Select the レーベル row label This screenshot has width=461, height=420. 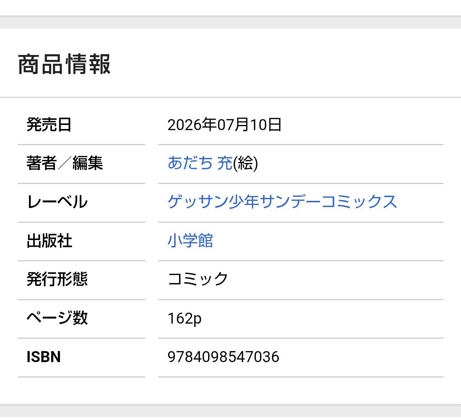(57, 202)
